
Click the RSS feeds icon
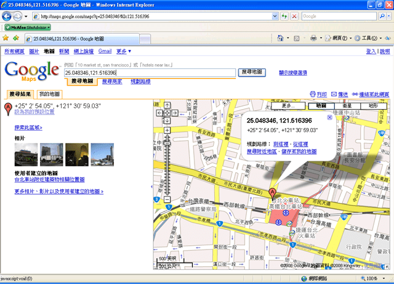coord(297,38)
